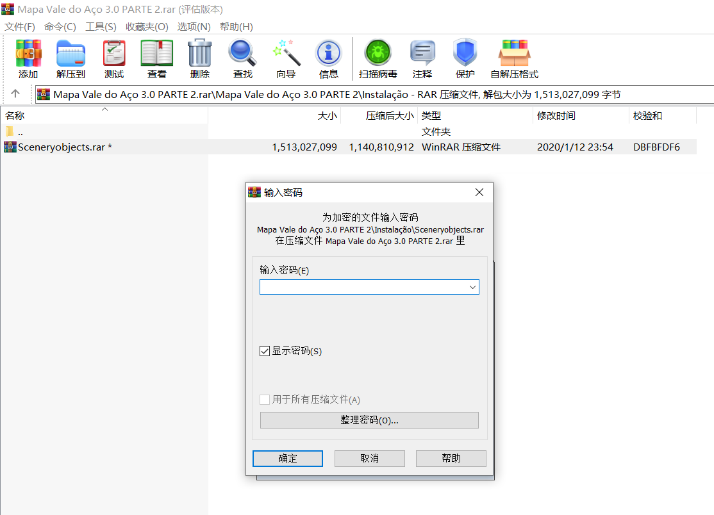Click the 删除 (Delete) trash icon

(199, 53)
